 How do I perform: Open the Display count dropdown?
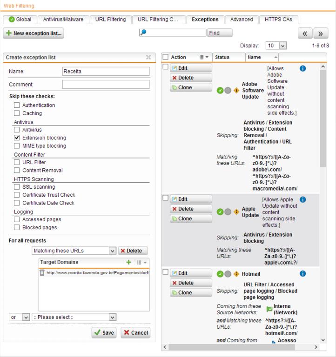click(276, 46)
